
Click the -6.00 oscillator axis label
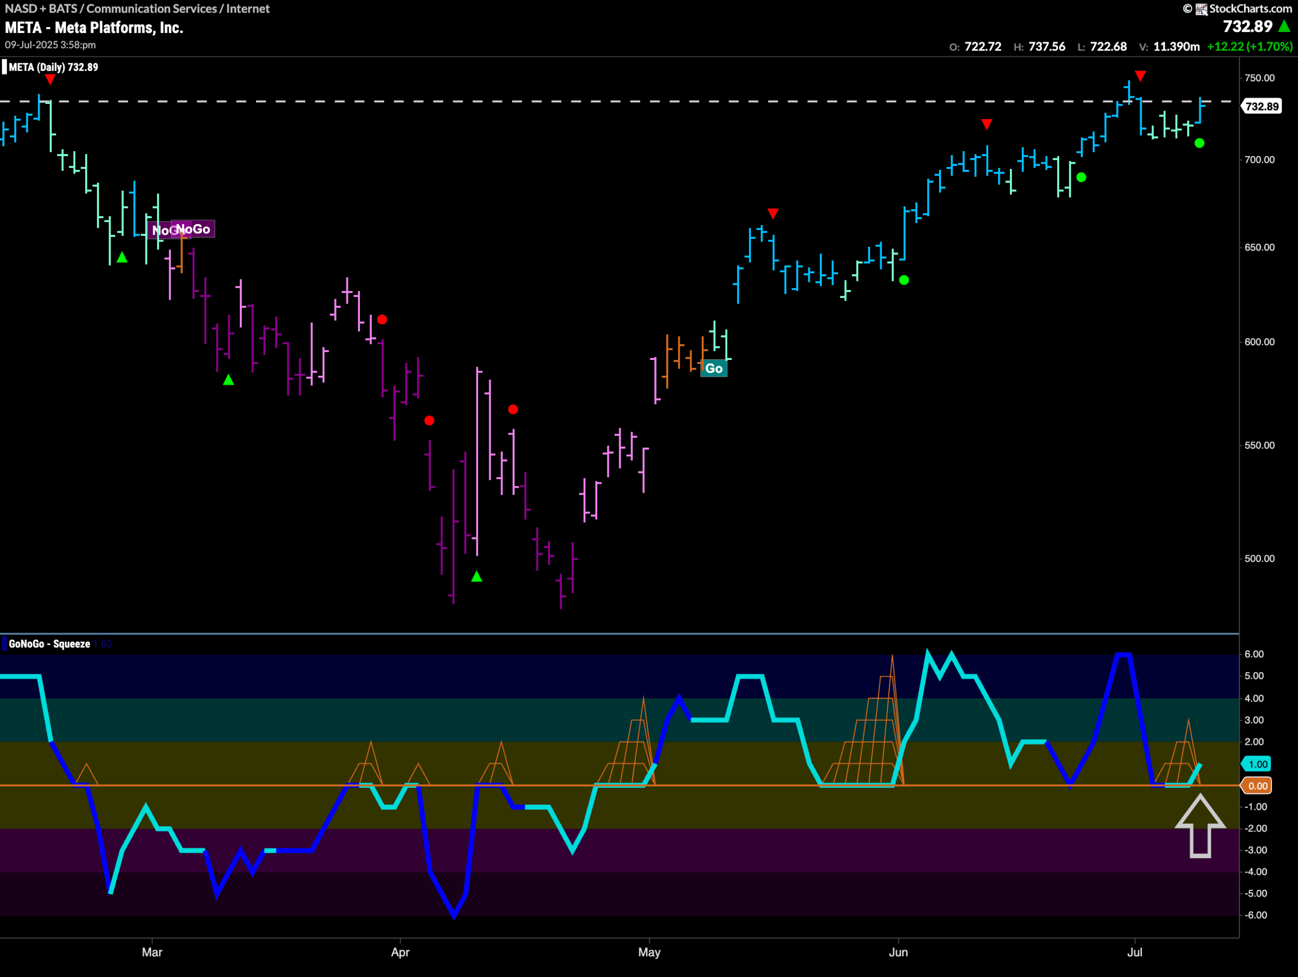pyautogui.click(x=1255, y=915)
